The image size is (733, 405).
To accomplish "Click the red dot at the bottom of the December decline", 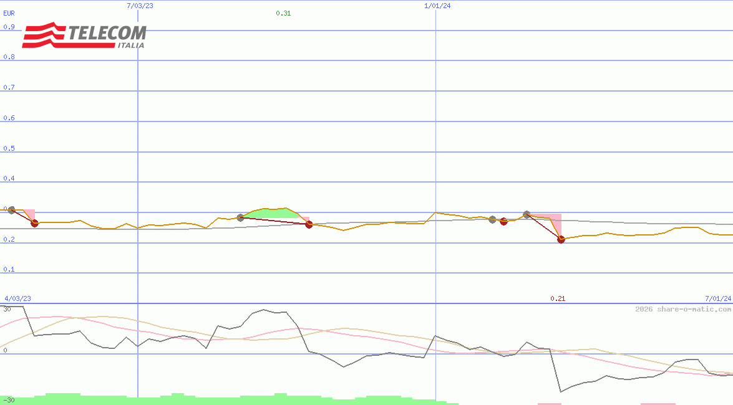I will (561, 239).
